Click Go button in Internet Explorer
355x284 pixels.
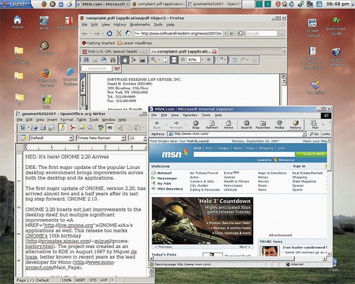coord(314,134)
